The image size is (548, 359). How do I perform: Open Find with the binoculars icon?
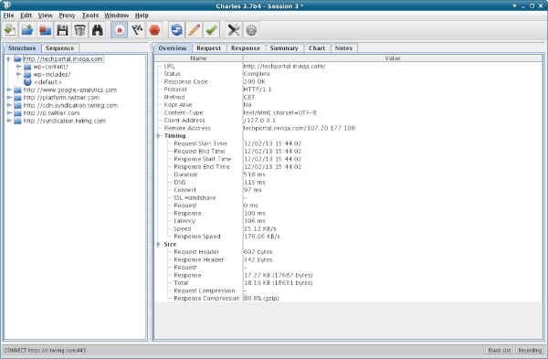click(98, 30)
